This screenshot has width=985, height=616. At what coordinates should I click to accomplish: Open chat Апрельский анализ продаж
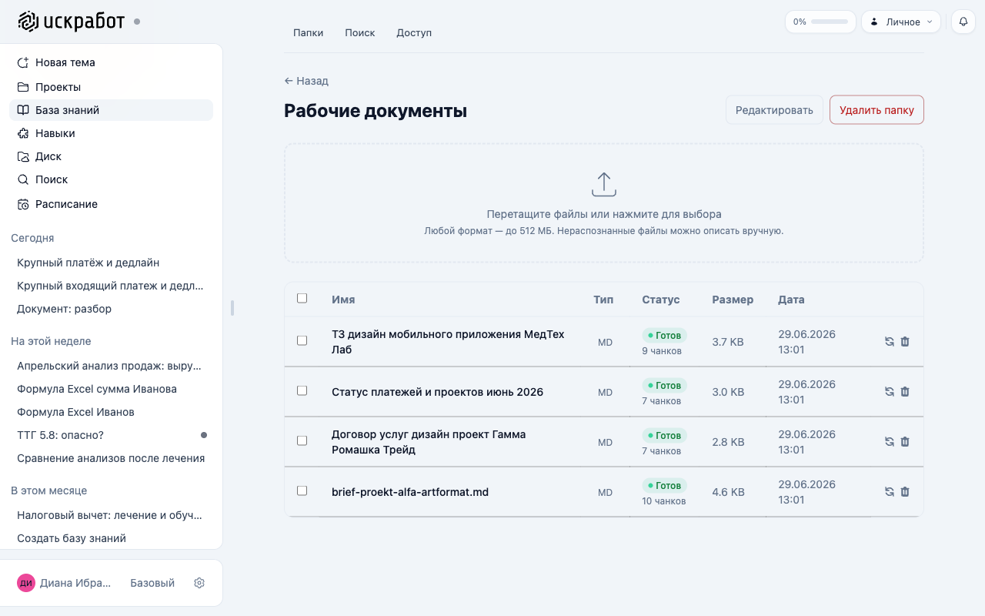pyautogui.click(x=111, y=366)
